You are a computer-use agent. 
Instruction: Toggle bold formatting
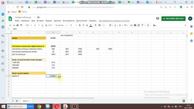80,25
